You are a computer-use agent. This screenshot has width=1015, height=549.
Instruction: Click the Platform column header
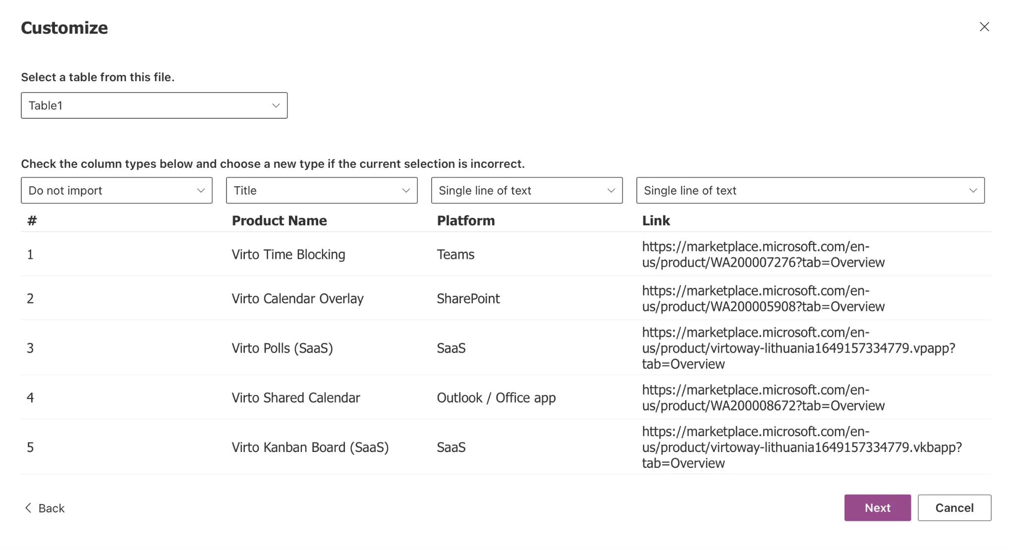[x=465, y=221]
